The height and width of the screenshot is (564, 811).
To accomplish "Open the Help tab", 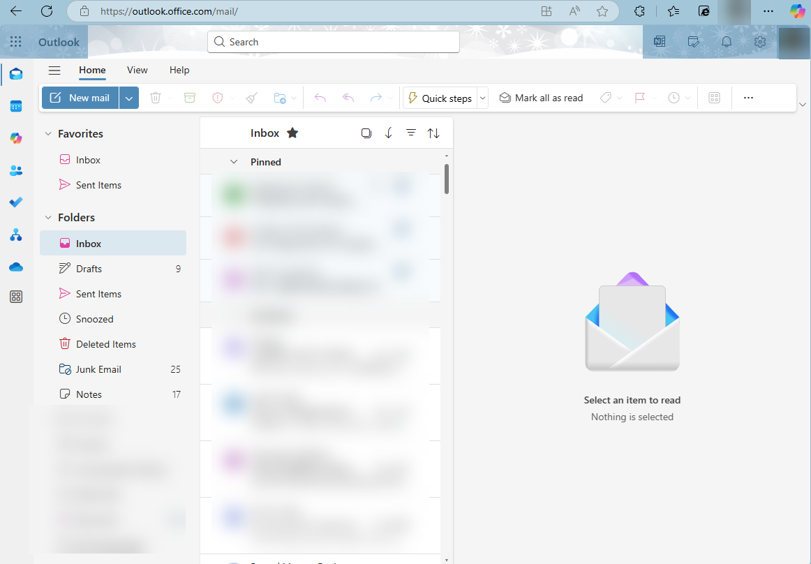I will click(x=179, y=70).
